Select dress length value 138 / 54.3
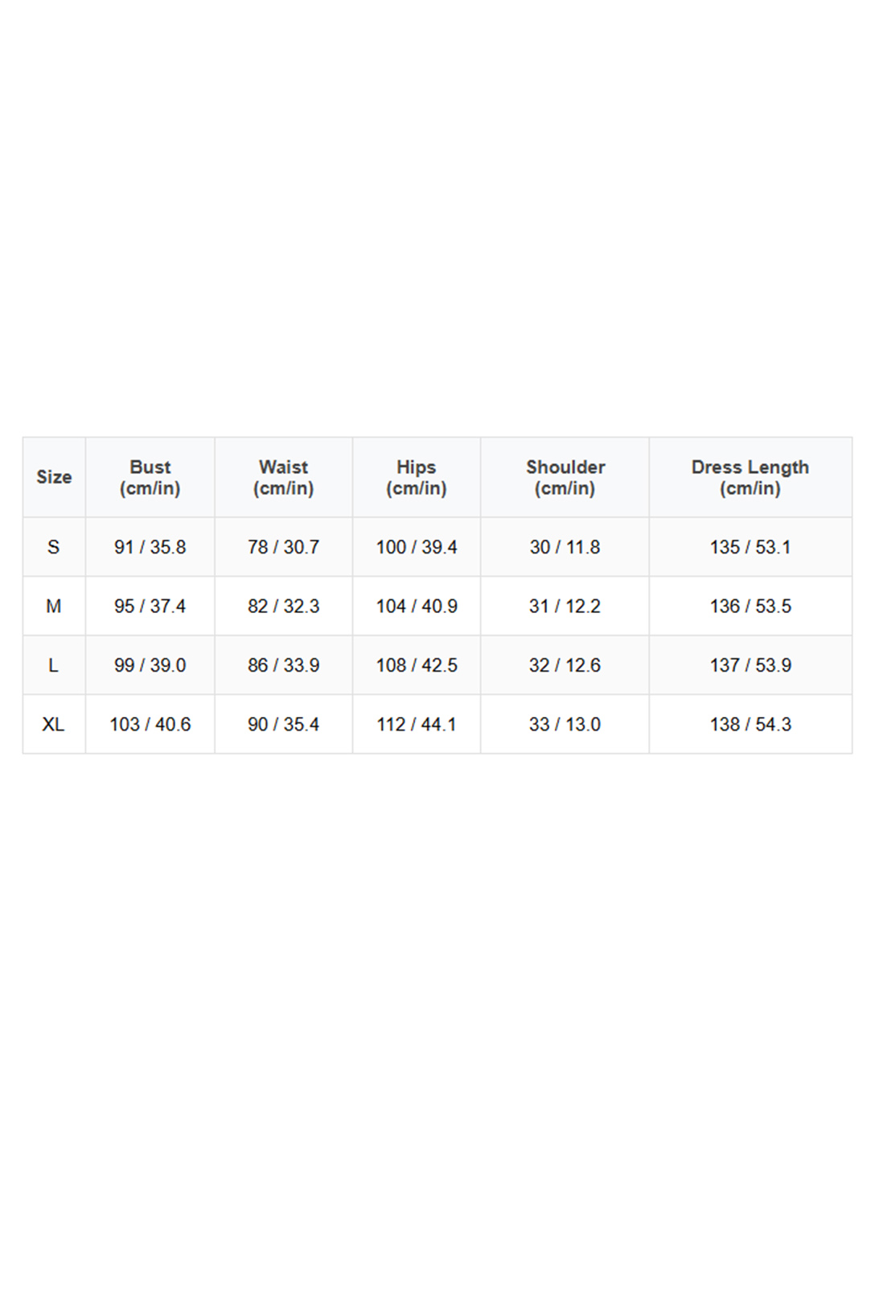875x1313 pixels. (x=750, y=724)
